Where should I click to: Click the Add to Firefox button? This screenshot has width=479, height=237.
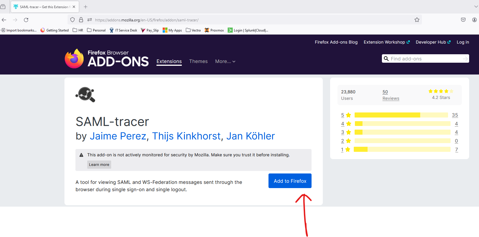pyautogui.click(x=290, y=181)
